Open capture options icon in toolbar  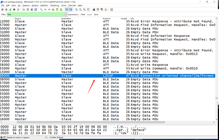click(x=6, y=10)
